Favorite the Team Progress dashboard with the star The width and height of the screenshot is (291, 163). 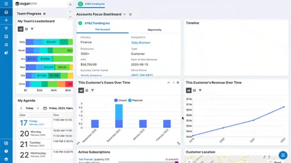point(44,14)
